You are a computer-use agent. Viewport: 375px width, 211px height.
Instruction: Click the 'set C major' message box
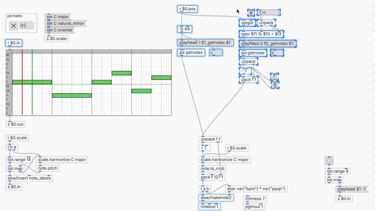pos(58,17)
